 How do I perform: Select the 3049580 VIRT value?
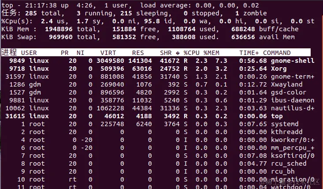point(110,61)
